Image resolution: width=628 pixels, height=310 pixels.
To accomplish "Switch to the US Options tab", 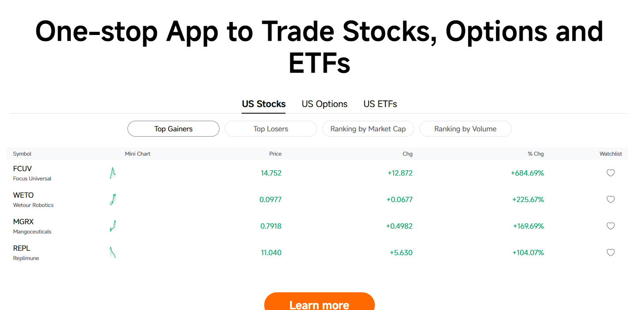I will point(324,104).
